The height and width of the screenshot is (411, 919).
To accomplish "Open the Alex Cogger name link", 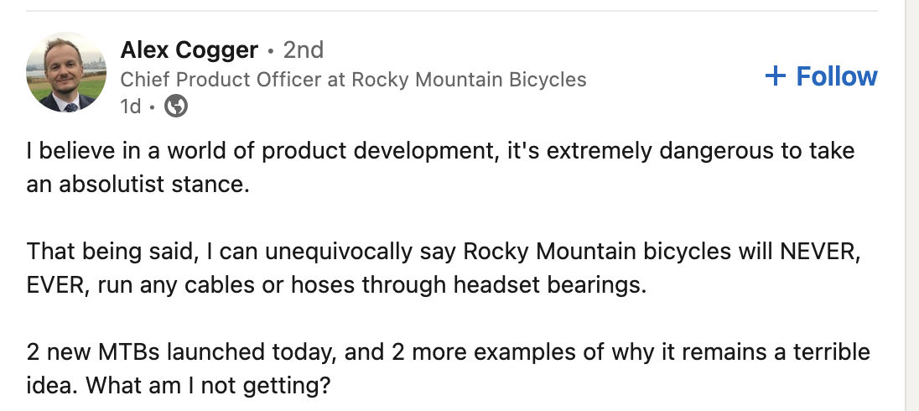I will click(189, 50).
